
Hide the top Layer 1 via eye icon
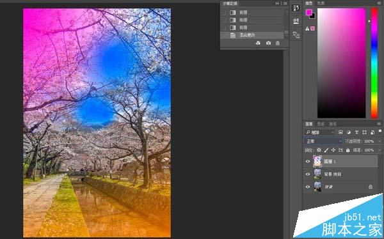click(x=308, y=162)
